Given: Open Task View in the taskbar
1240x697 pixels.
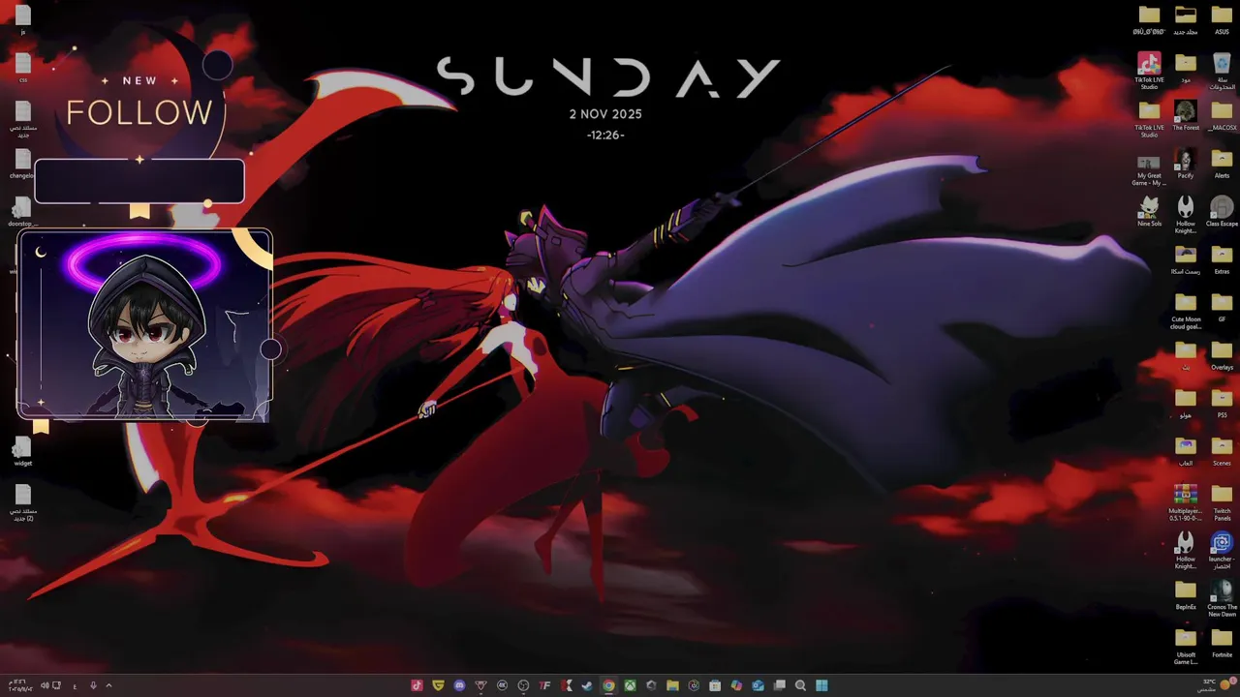Looking at the screenshot, I should point(779,685).
